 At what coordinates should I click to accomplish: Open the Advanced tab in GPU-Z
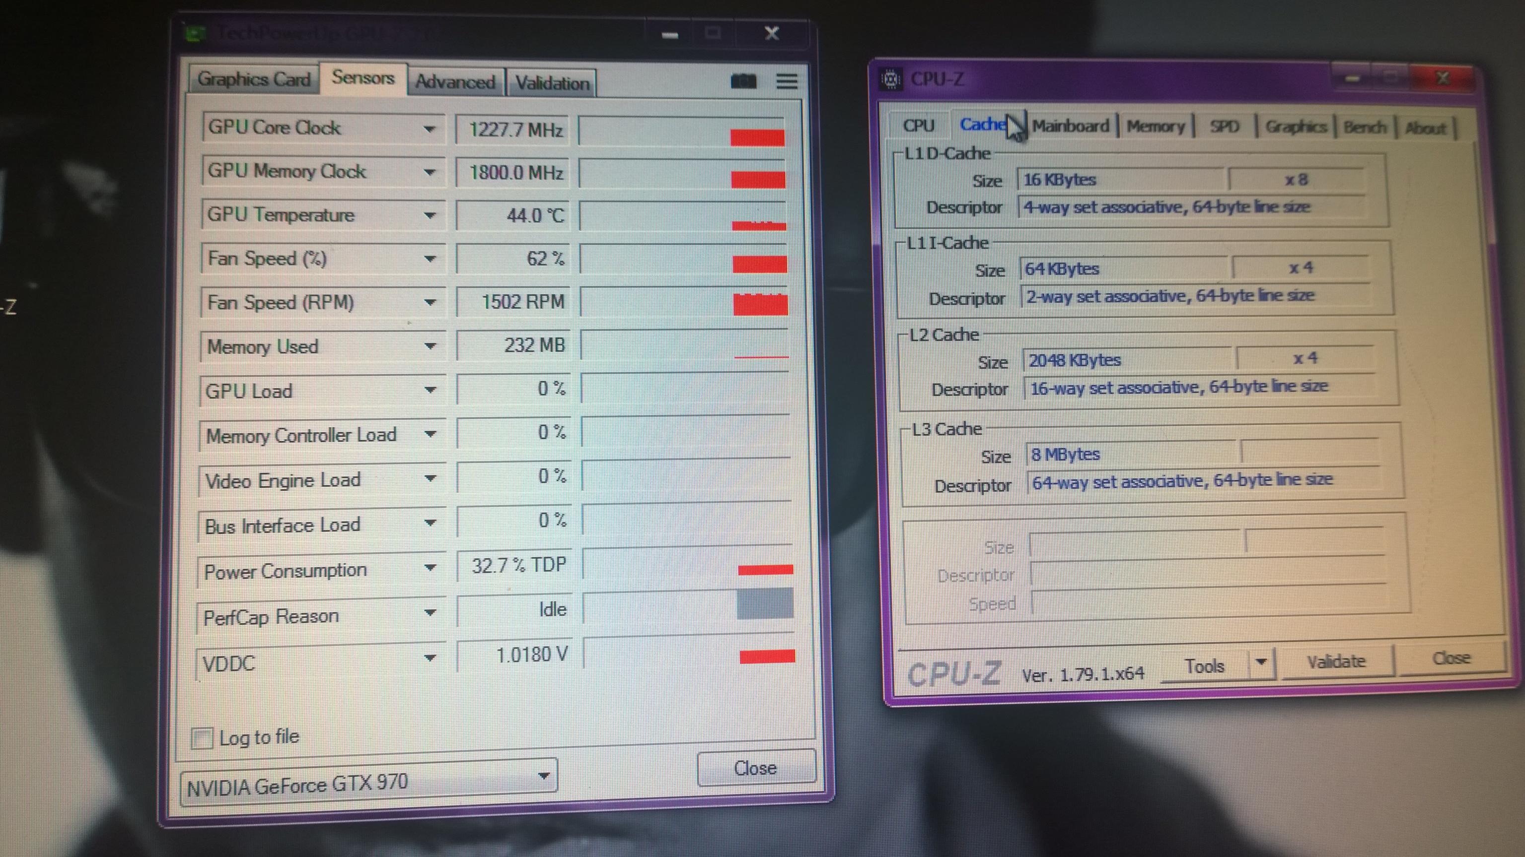455,81
